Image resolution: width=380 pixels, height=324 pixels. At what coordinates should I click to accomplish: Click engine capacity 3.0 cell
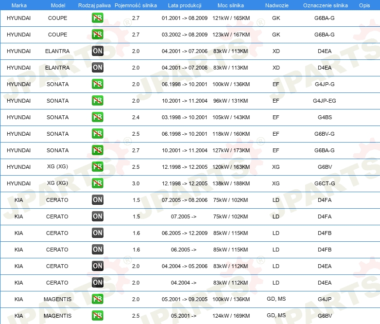136,183
